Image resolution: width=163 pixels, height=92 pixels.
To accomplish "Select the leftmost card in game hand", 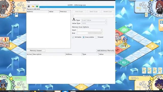I will click(x=144, y=71).
